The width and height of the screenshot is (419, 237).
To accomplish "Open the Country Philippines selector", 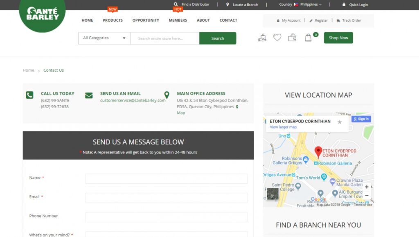I will tap(300, 5).
